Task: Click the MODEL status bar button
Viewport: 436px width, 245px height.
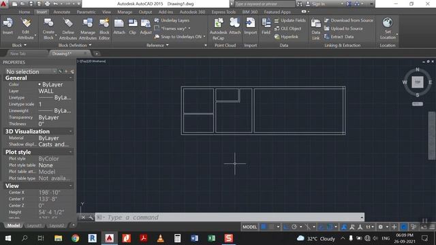Action: click(250, 227)
